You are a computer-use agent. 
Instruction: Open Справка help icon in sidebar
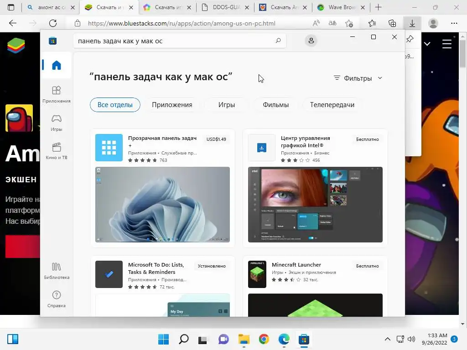coord(56,299)
